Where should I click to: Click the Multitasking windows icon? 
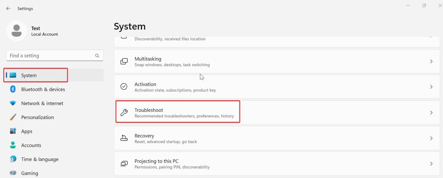point(124,61)
